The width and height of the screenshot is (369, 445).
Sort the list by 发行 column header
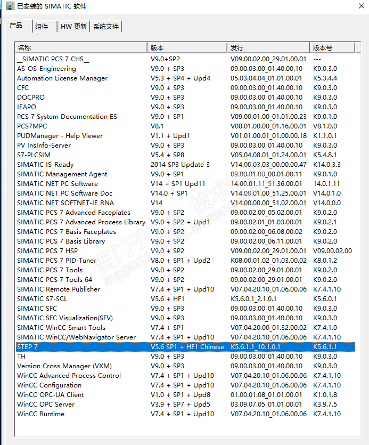pyautogui.click(x=268, y=47)
